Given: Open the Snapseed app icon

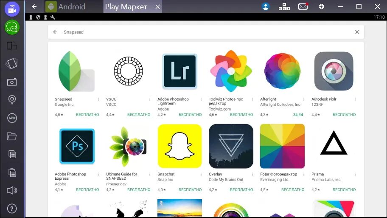Looking at the screenshot, I should point(76,71).
